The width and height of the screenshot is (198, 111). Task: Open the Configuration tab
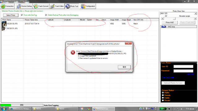click(x=88, y=6)
